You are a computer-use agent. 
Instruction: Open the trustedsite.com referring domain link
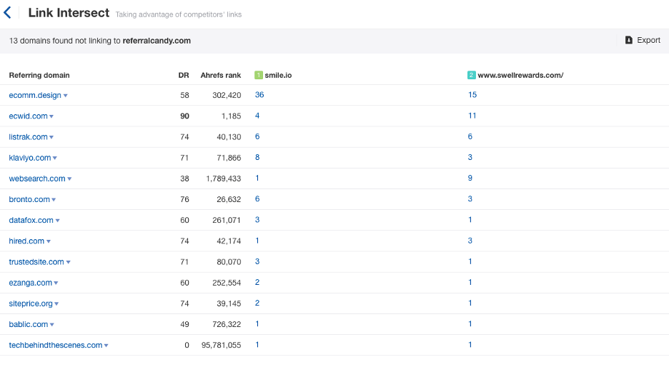click(36, 262)
